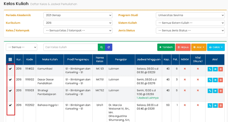This screenshot has height=122, width=228.
Task: Click the green Tambah button
Action: click(166, 47)
